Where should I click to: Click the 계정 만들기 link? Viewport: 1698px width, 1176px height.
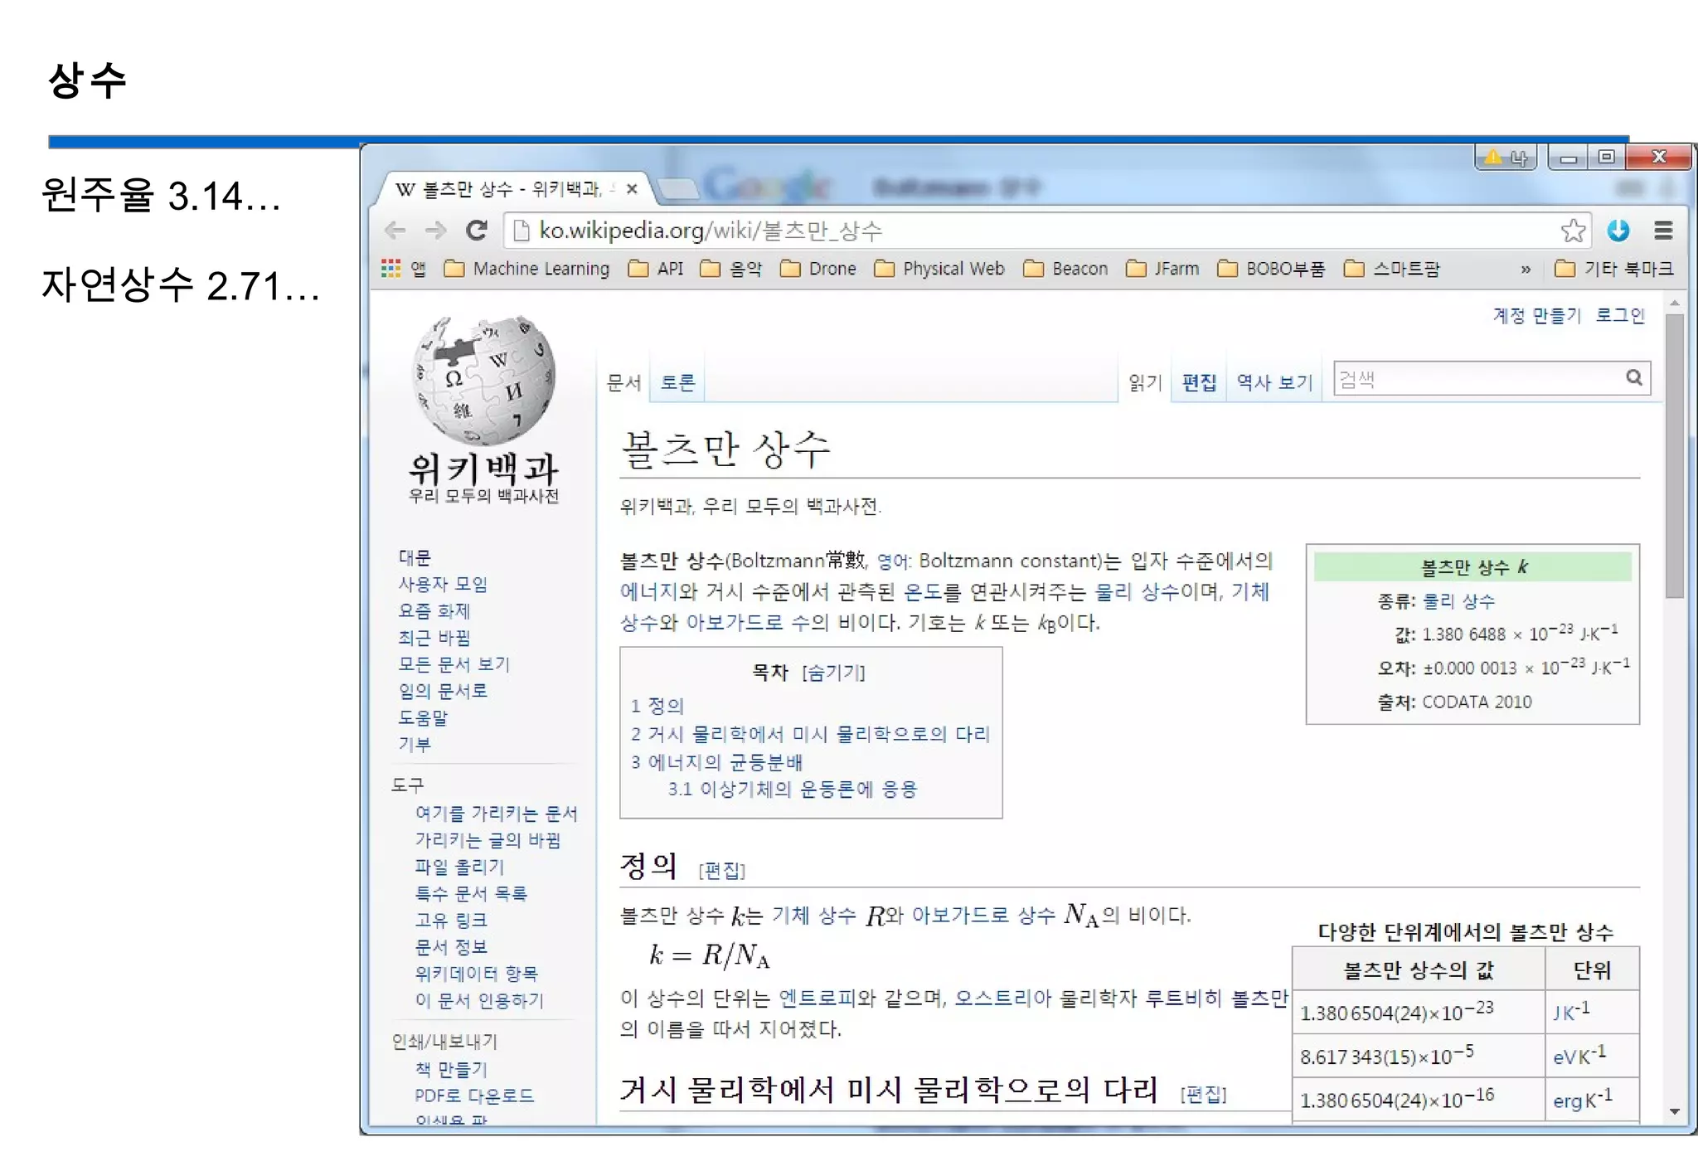(x=1537, y=316)
